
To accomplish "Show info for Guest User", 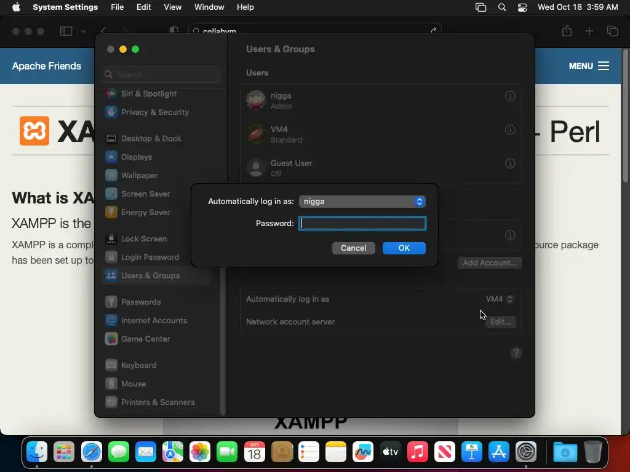I will [x=510, y=163].
